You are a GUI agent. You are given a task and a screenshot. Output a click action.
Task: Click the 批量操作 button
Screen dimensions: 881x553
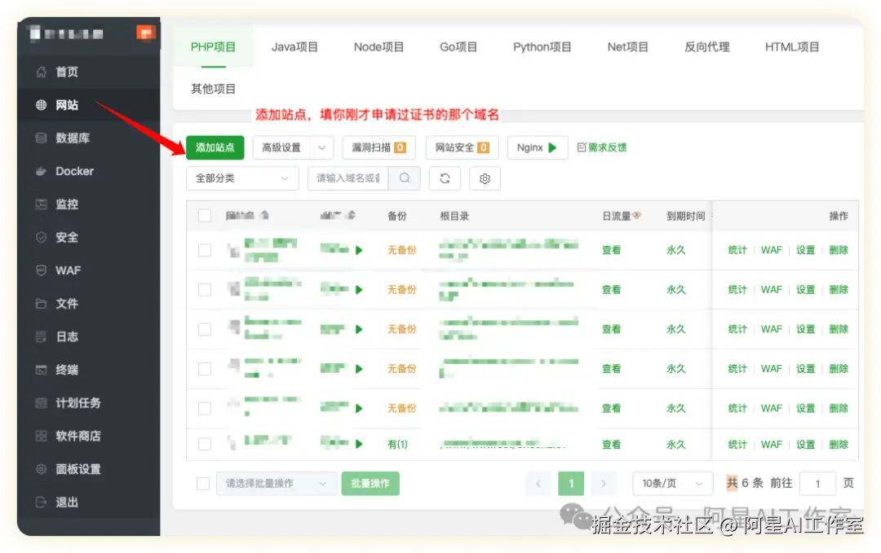[370, 484]
